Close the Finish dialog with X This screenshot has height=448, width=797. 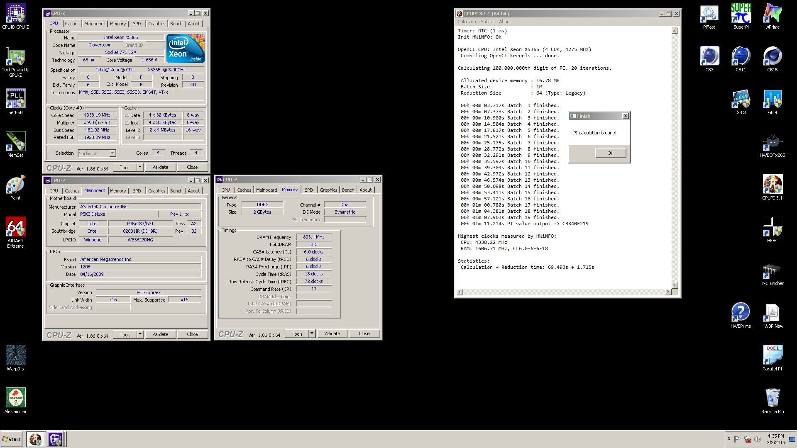click(x=625, y=116)
